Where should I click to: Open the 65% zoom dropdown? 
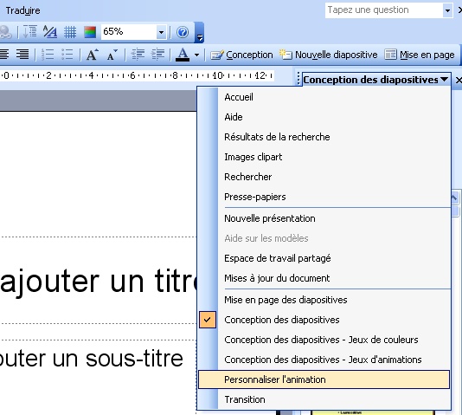(161, 32)
